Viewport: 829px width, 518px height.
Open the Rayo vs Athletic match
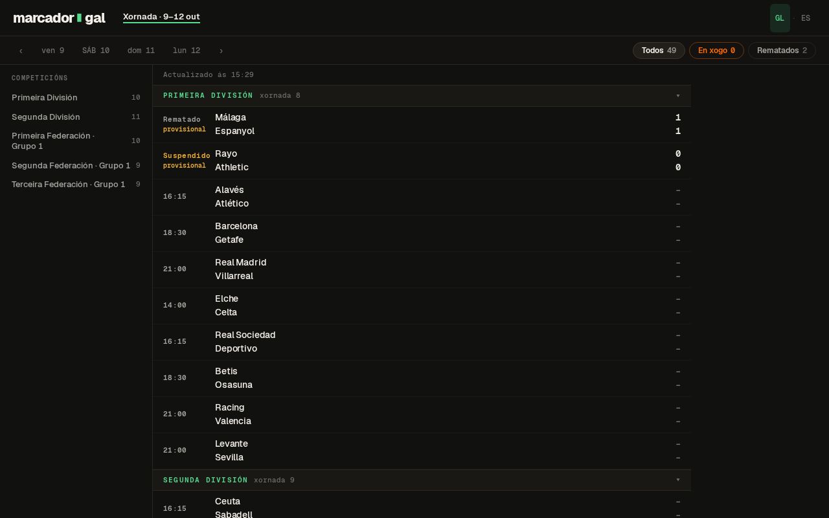point(422,161)
